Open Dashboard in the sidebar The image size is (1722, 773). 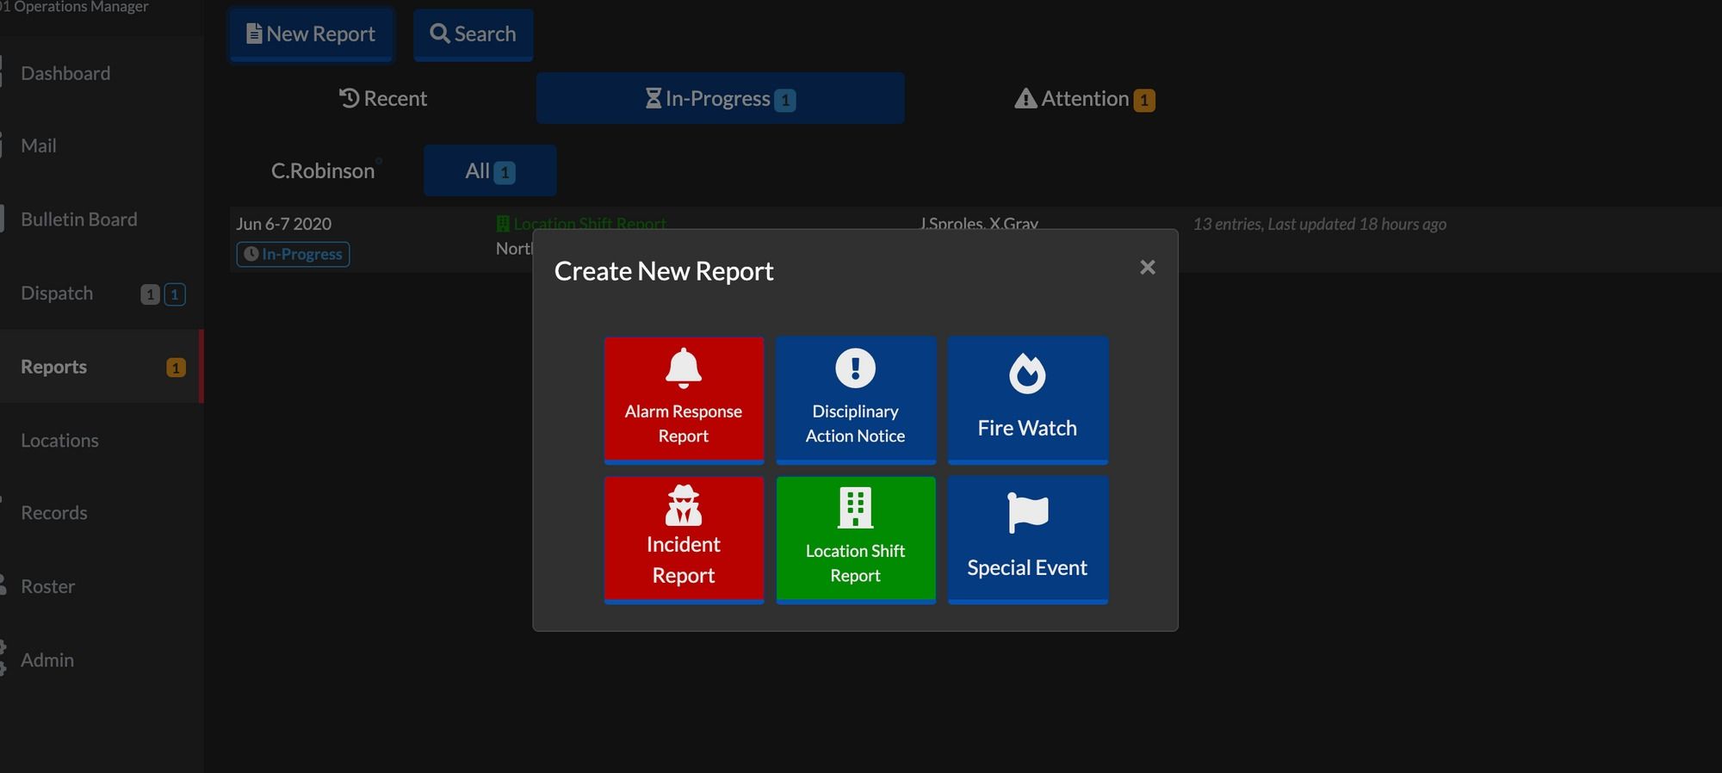point(65,74)
